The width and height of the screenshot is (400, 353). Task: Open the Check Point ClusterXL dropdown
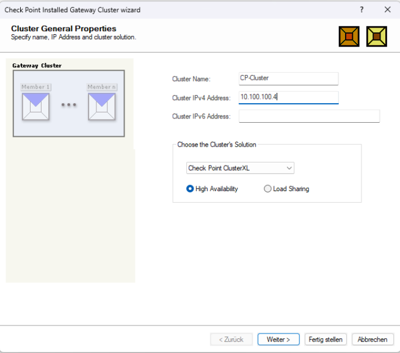pyautogui.click(x=240, y=168)
